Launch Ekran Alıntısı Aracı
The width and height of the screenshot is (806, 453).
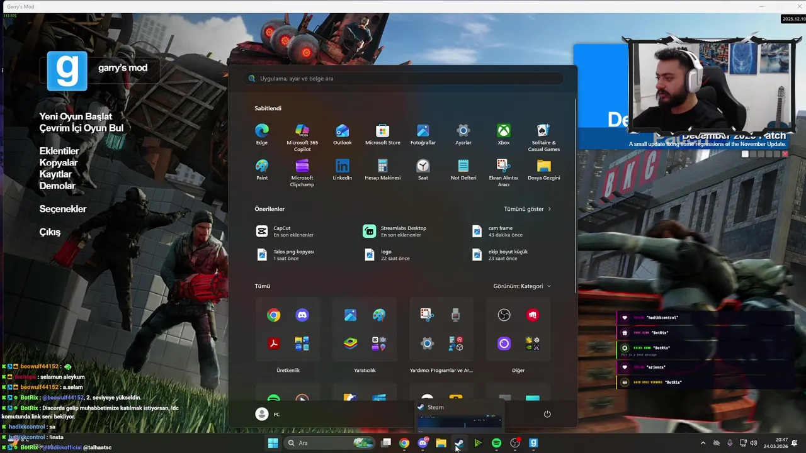(504, 173)
